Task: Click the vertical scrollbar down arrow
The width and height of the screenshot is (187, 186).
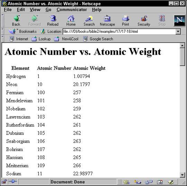Action: click(182, 175)
